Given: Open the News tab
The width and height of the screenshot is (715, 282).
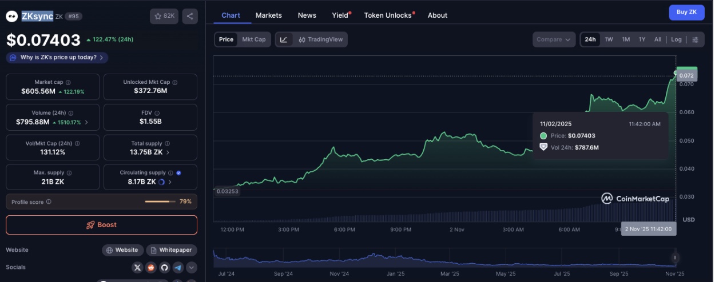Looking at the screenshot, I should 307,15.
